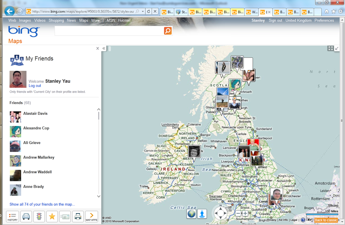Collapse the left panel with double chevron
Image resolution: width=345 pixels, height=225 pixels.
click(x=104, y=49)
